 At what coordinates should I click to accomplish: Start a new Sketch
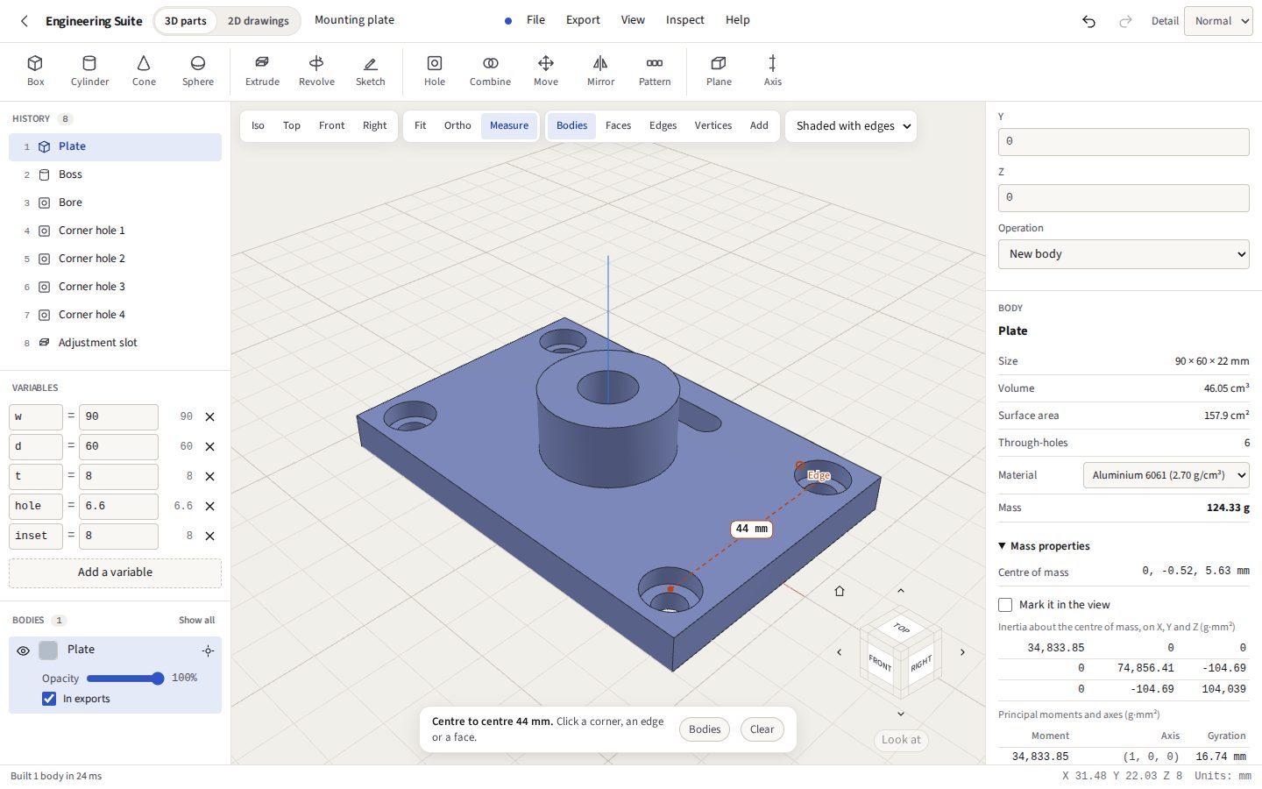[371, 71]
